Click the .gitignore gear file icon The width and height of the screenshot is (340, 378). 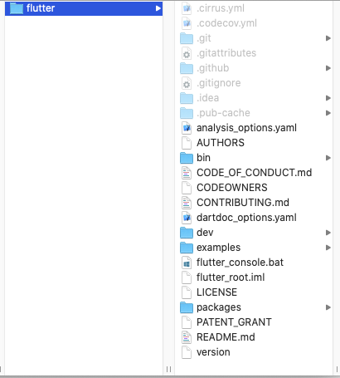tap(187, 83)
